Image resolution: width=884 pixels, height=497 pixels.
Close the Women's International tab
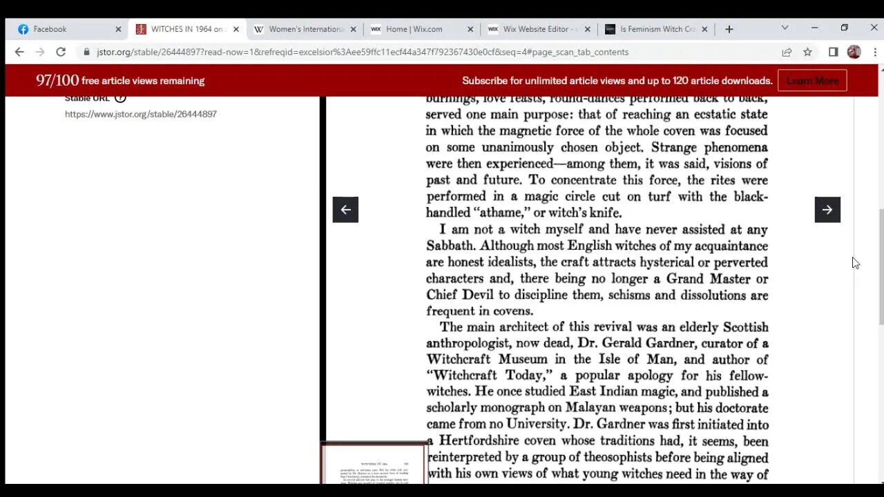click(353, 29)
